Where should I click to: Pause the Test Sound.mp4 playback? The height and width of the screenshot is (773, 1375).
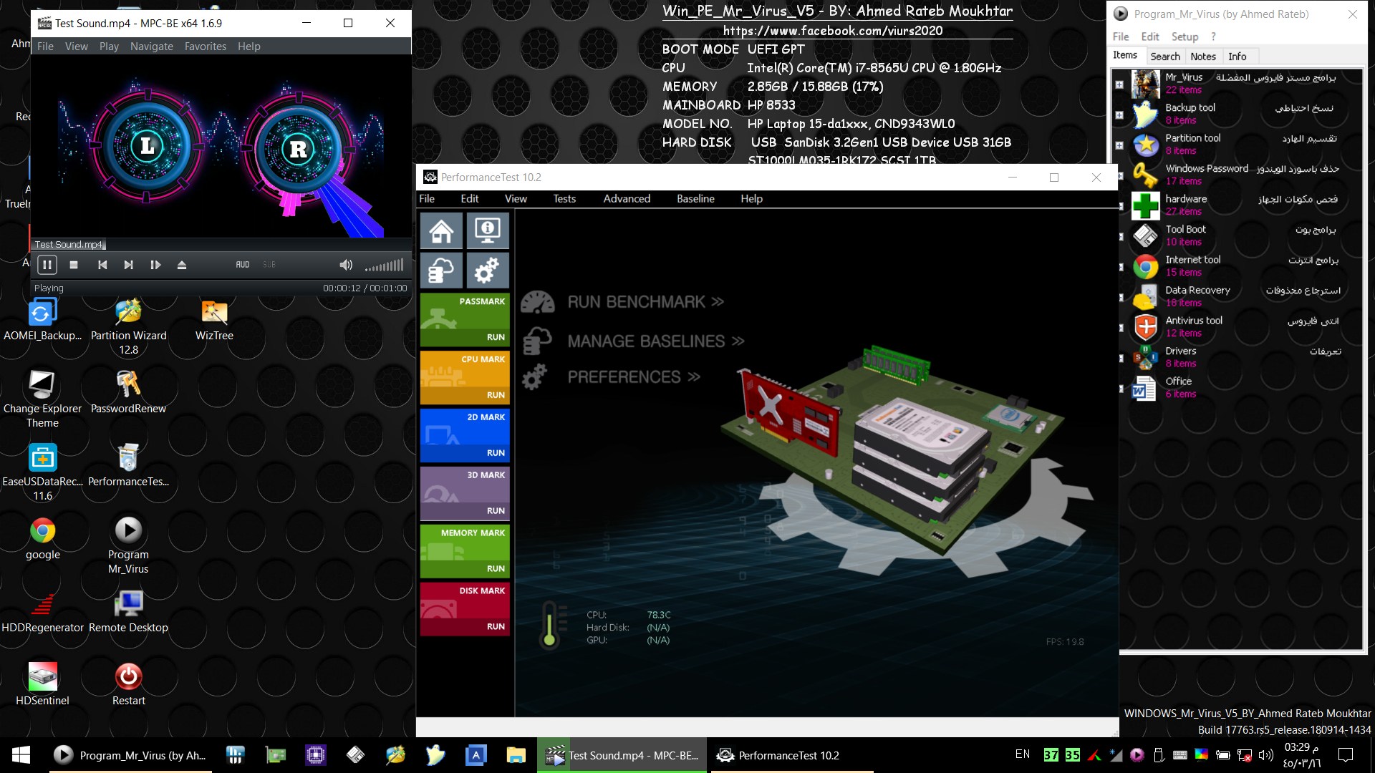point(47,265)
